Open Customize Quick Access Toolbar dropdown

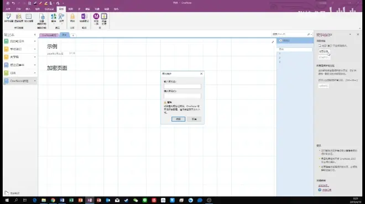pos(63,3)
